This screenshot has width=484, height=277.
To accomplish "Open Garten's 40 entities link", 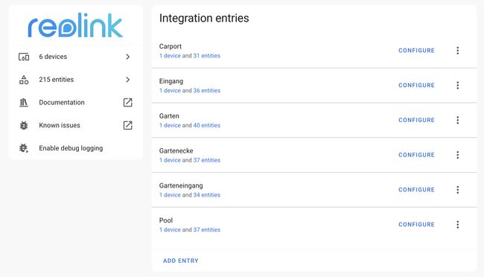I will click(207, 125).
